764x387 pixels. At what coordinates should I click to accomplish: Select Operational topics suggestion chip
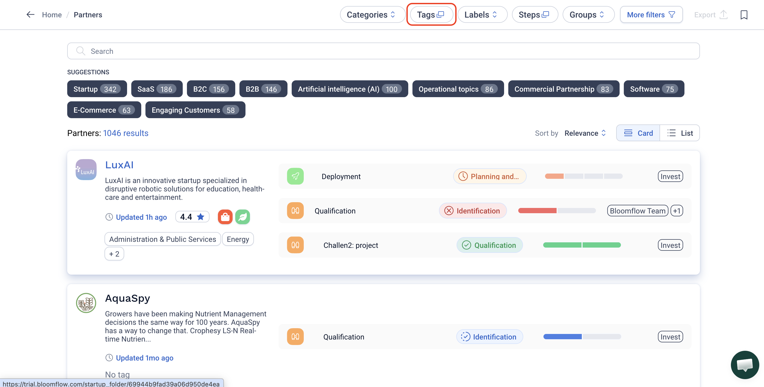(x=458, y=89)
